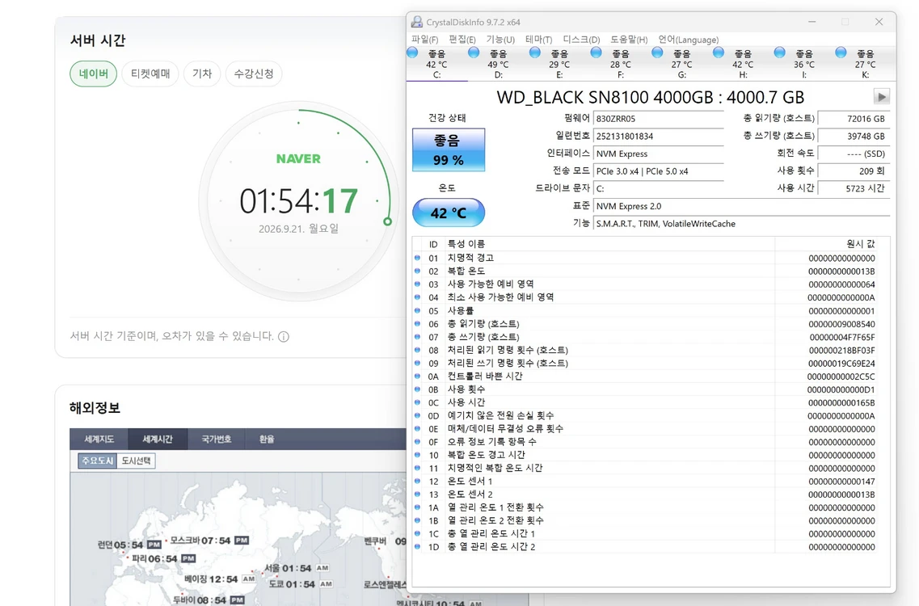Click power on count value 209 회
The image size is (919, 606).
click(854, 171)
